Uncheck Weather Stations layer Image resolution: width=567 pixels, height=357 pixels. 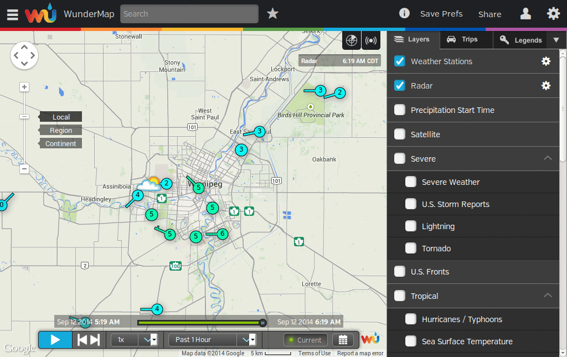tap(400, 61)
